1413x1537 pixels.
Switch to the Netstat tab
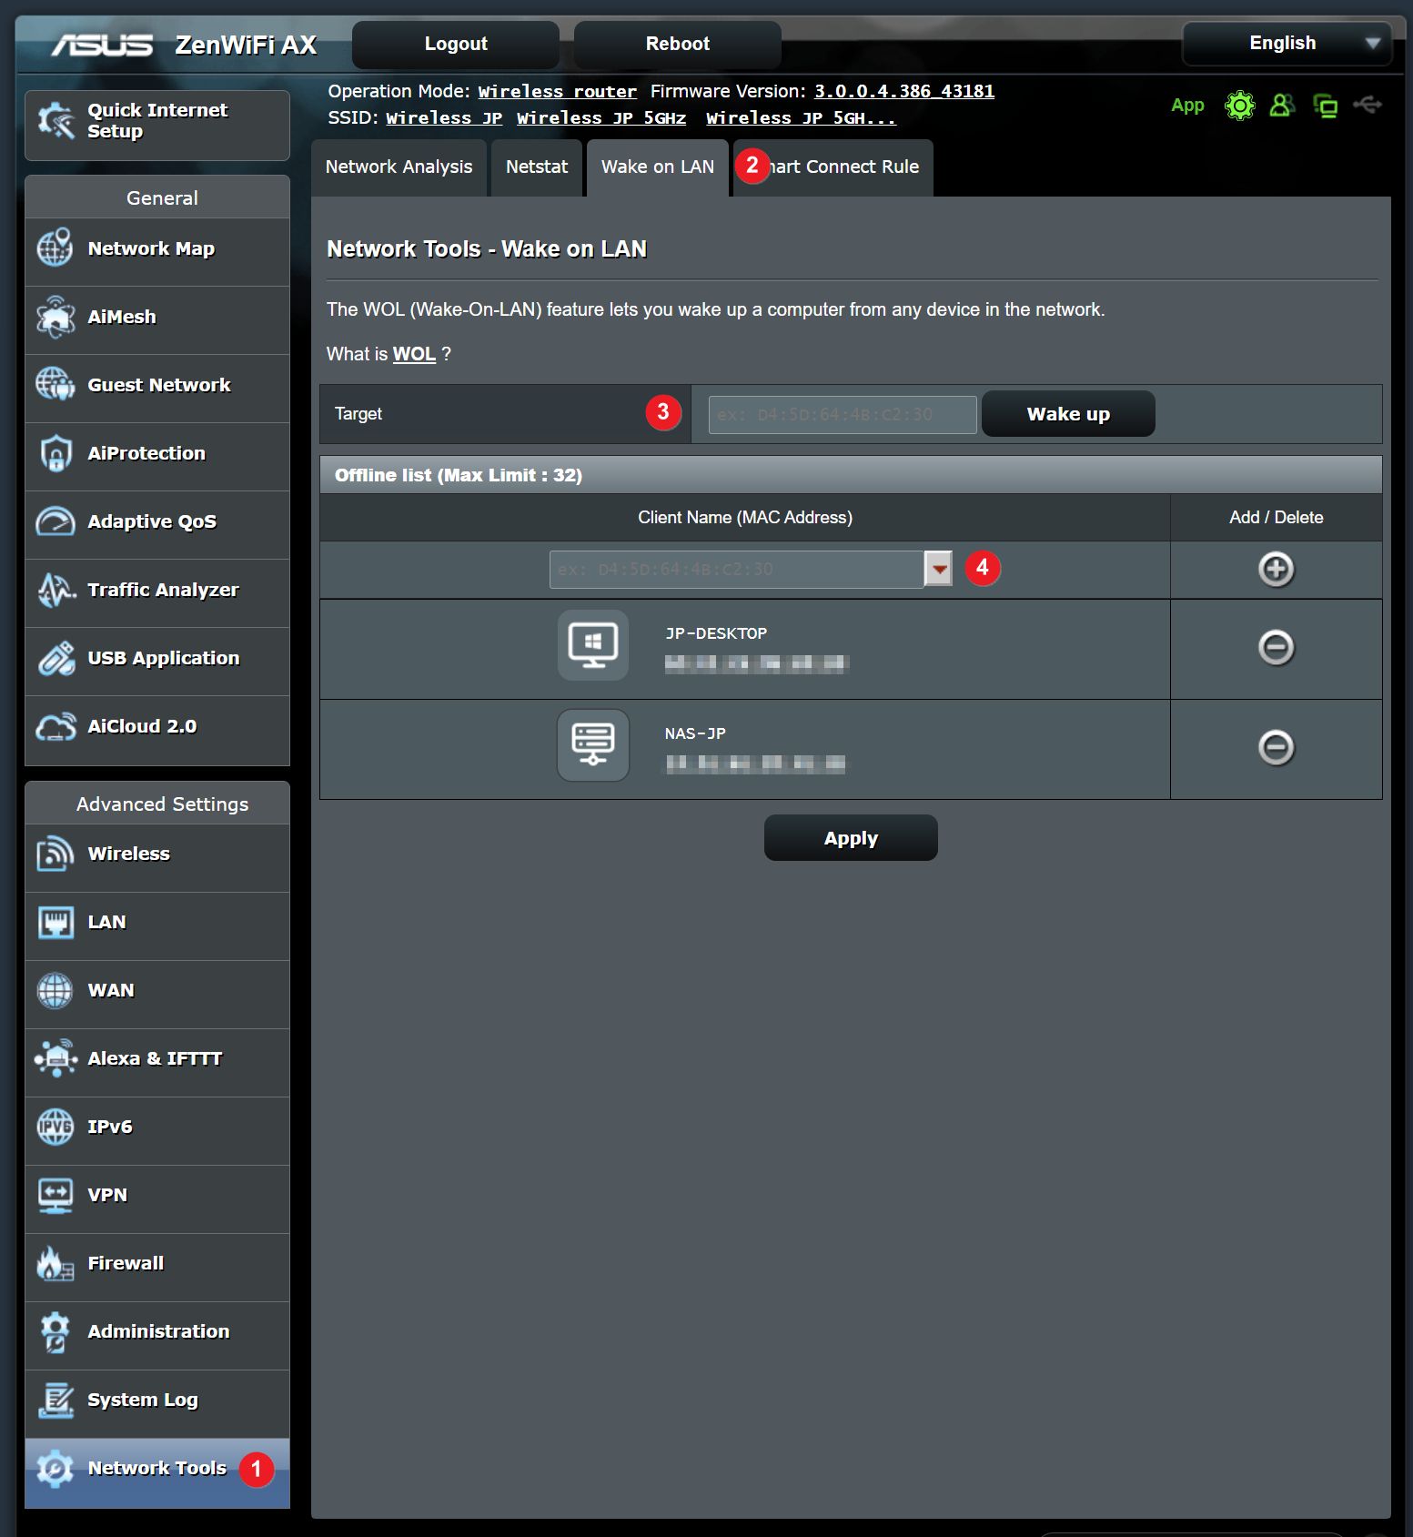click(537, 167)
